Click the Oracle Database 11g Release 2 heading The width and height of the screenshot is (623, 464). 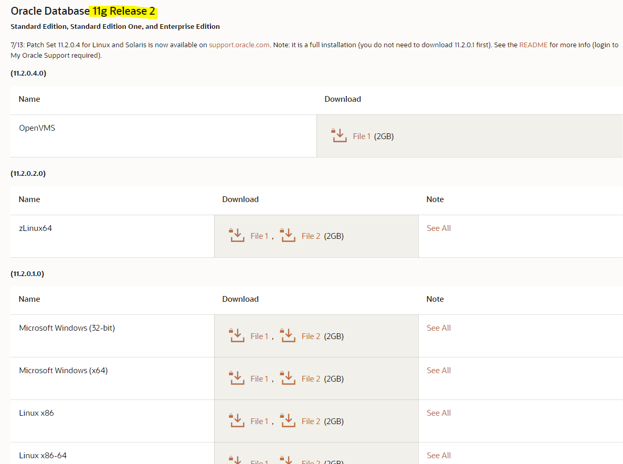pos(83,11)
